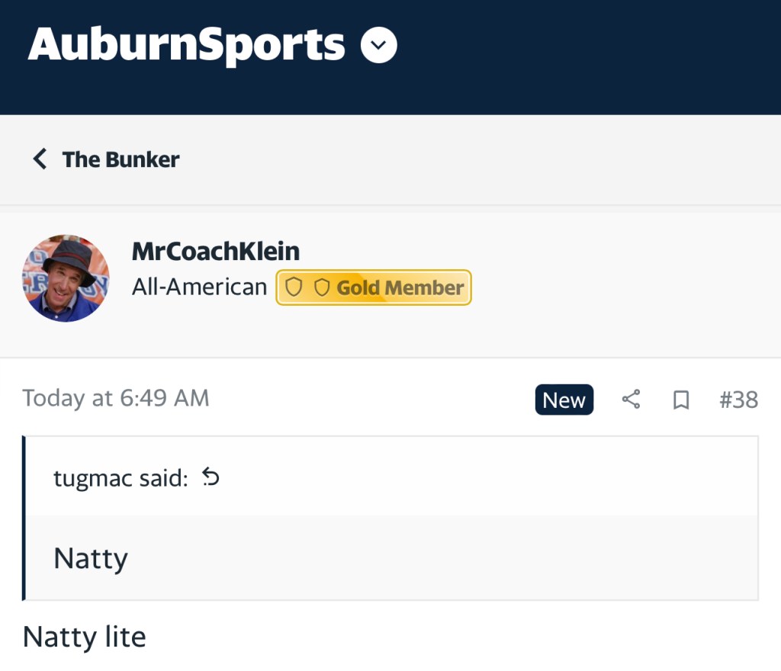Click the 'Natty lite' reply text
This screenshot has width=781, height=671.
click(84, 637)
